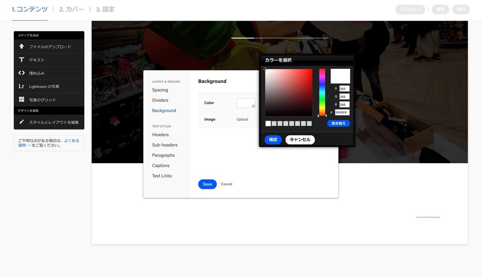
Task: Open the Paragraphs text style
Action: [x=163, y=155]
